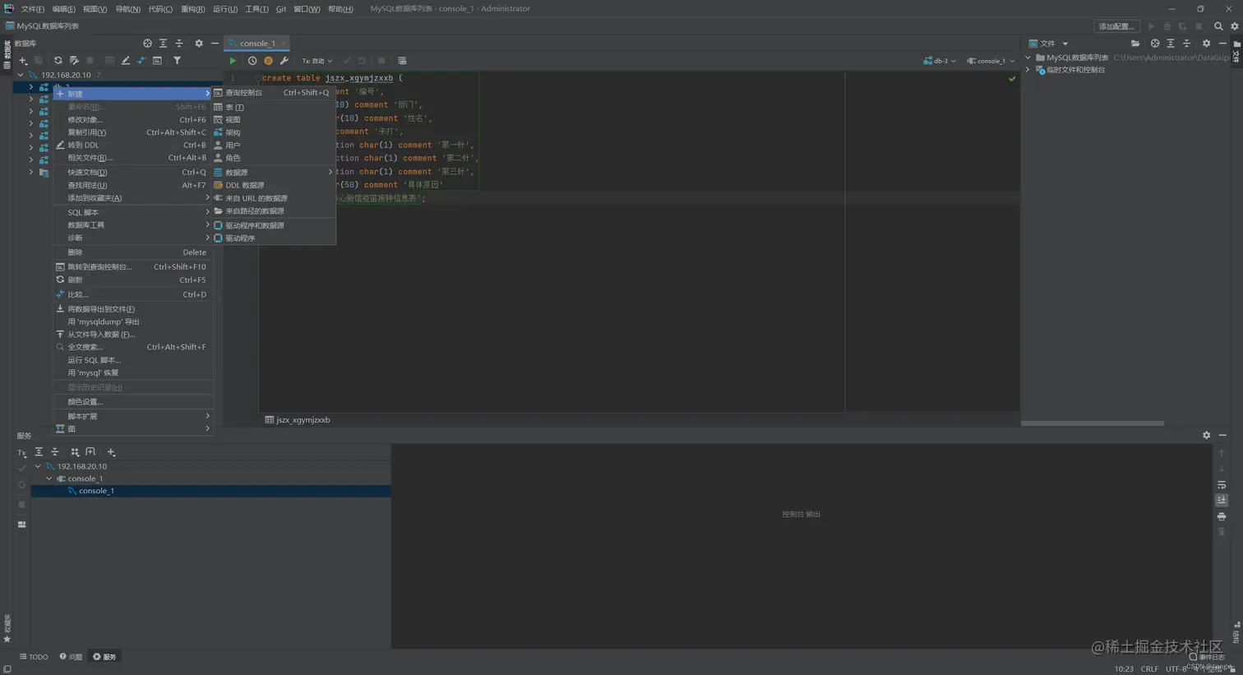The height and width of the screenshot is (675, 1243).
Task: Select 将数据导出到文件 in context menu
Action: 133,309
